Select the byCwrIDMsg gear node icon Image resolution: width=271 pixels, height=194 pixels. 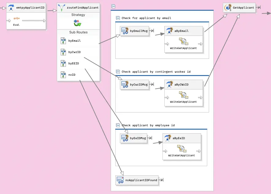point(124,85)
